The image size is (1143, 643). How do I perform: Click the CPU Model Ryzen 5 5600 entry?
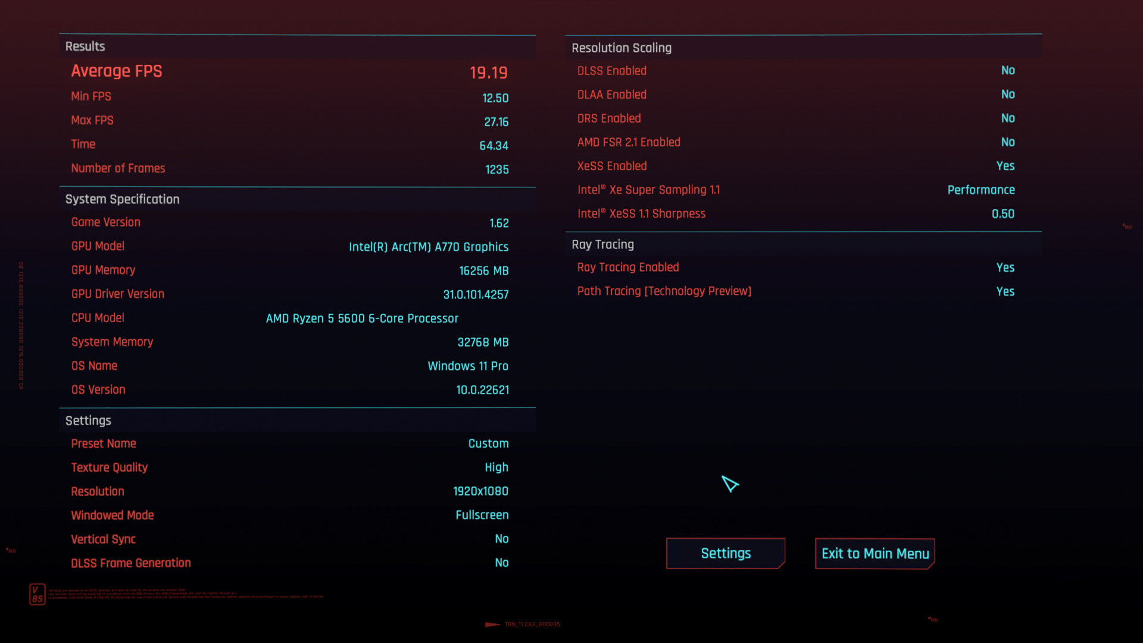(x=362, y=319)
